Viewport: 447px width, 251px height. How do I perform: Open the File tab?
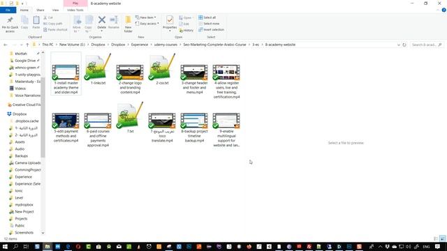8,10
